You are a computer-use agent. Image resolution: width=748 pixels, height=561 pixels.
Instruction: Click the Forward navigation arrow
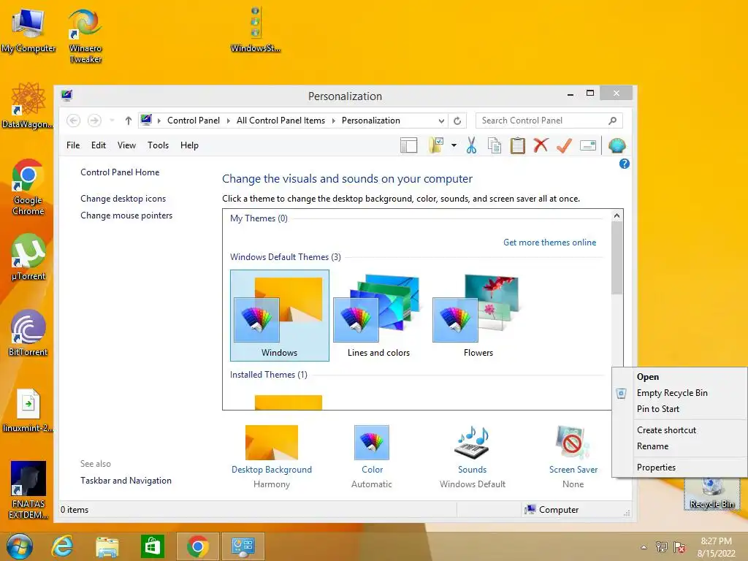94,121
